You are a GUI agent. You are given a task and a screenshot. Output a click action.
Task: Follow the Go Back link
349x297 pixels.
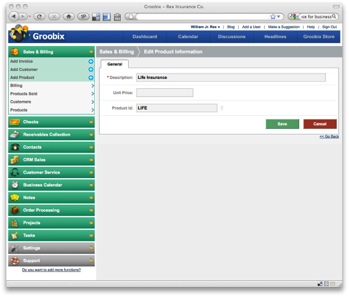[329, 136]
